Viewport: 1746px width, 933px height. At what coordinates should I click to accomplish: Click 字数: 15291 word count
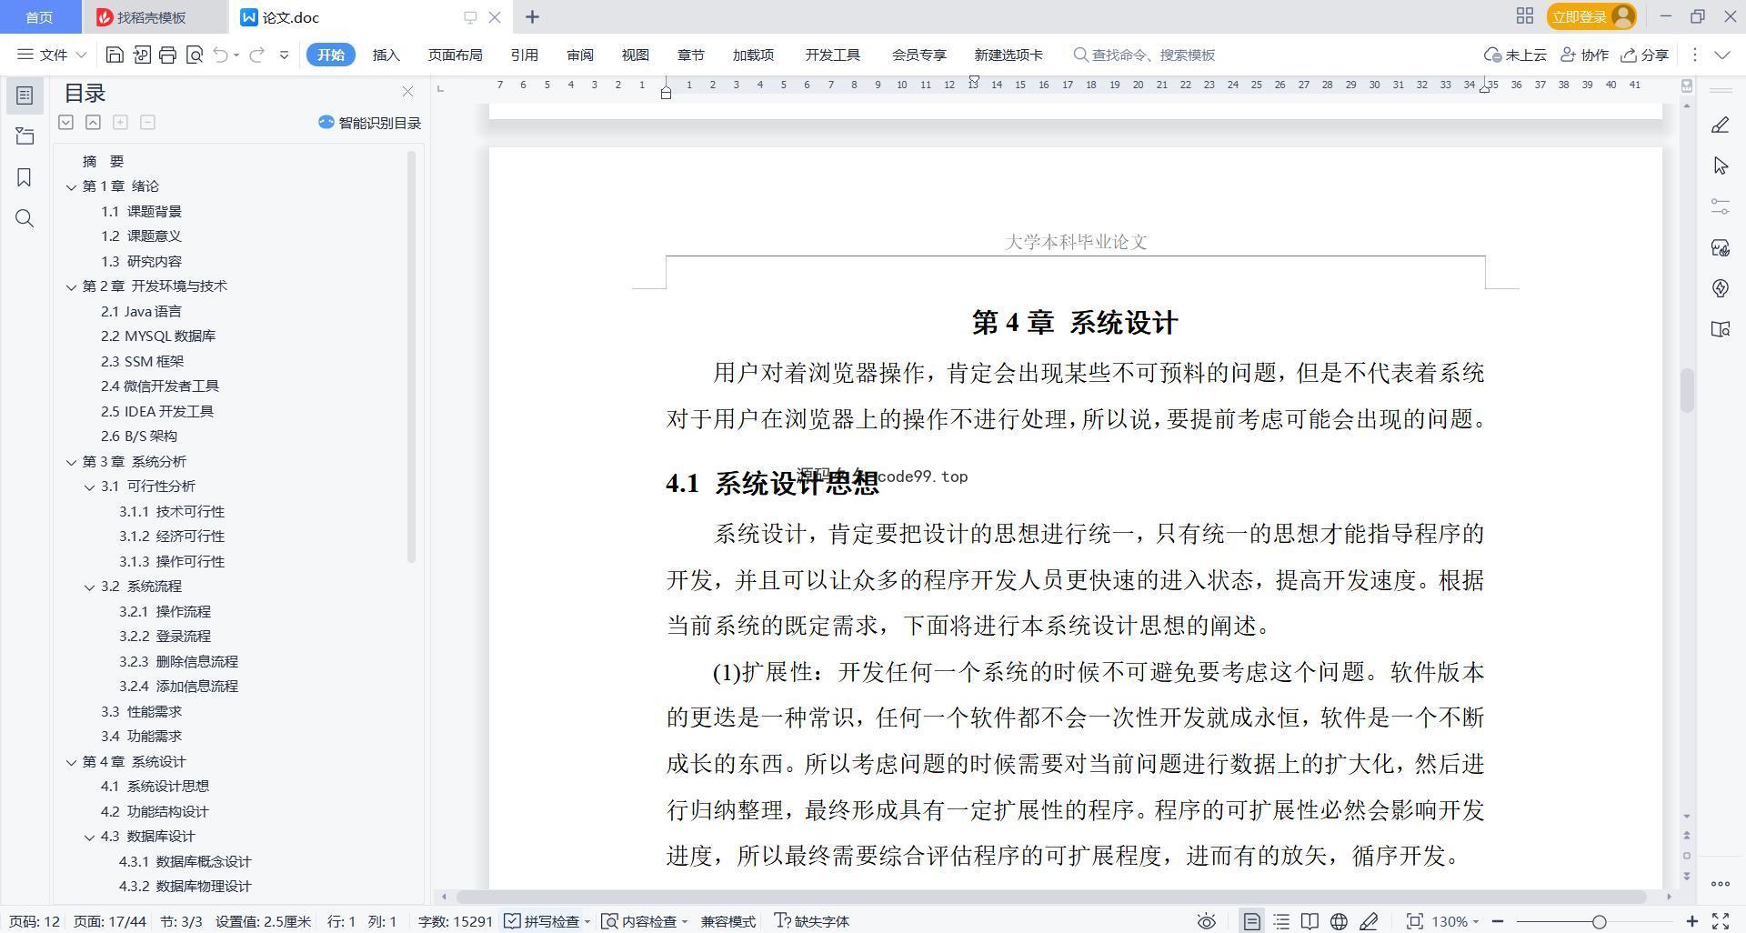[x=455, y=921]
